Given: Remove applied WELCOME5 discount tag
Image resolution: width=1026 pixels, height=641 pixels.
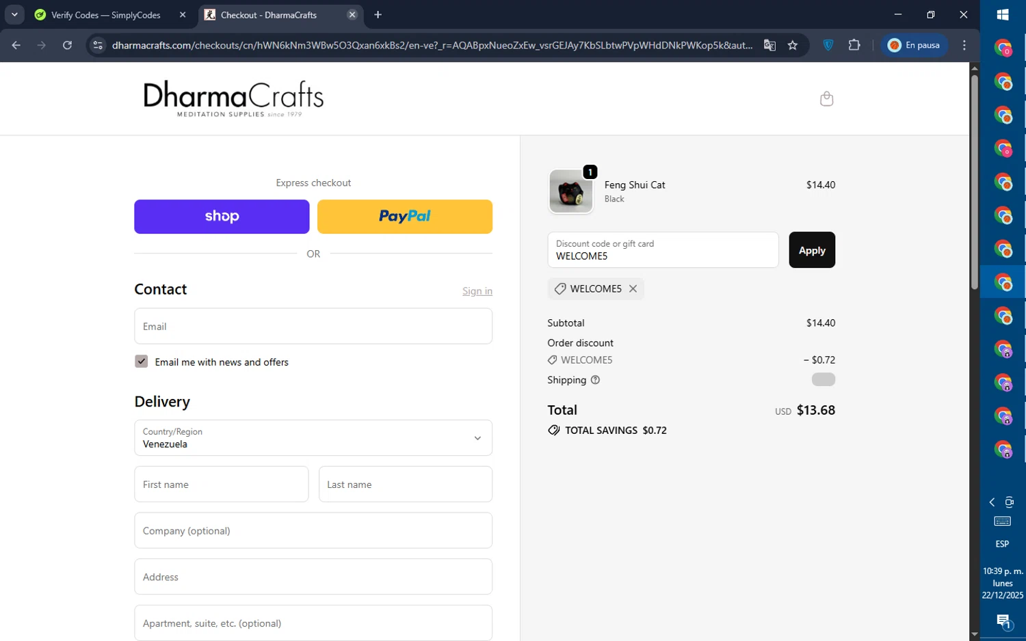Looking at the screenshot, I should [x=633, y=289].
